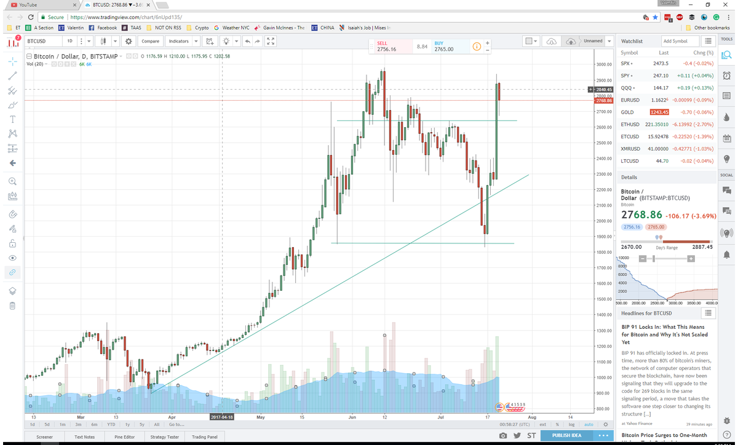The height and width of the screenshot is (445, 738).
Task: Open the calendar icon in right sidebar
Action: click(726, 138)
